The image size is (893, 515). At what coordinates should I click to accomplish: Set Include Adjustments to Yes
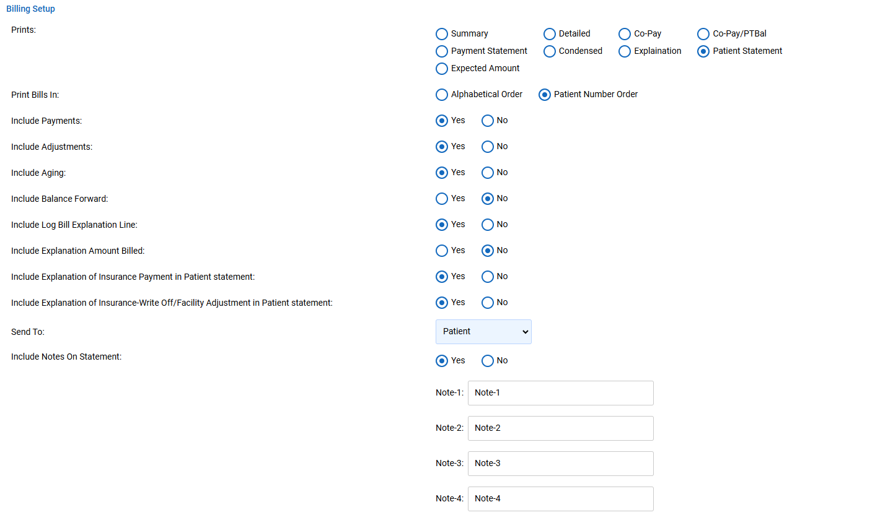442,147
